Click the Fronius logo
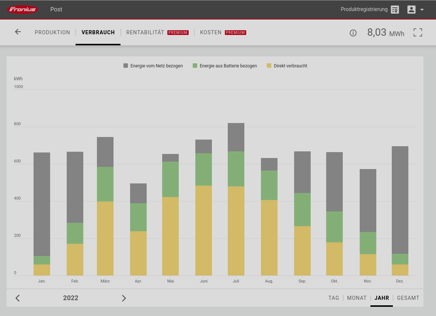The width and height of the screenshot is (436, 316). 22,10
